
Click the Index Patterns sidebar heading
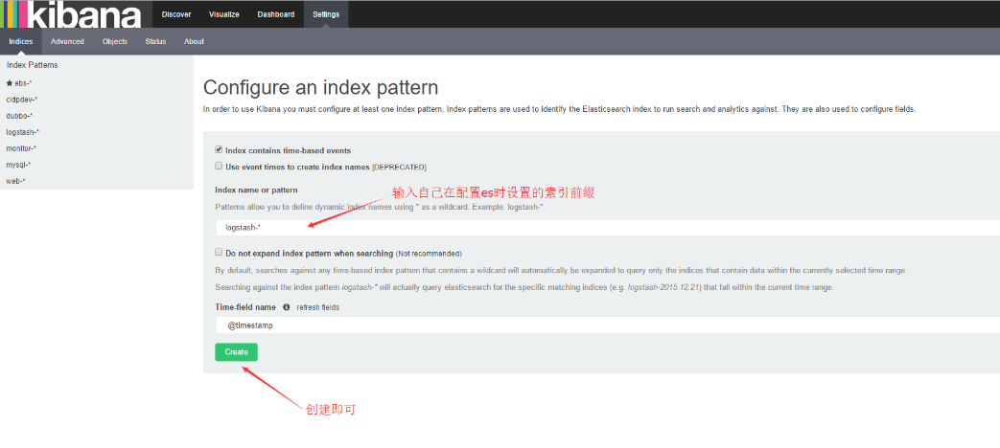(32, 65)
